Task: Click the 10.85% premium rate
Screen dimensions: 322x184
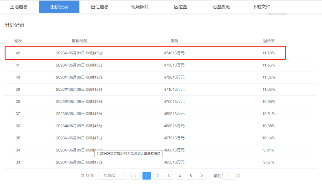Action: (269, 102)
